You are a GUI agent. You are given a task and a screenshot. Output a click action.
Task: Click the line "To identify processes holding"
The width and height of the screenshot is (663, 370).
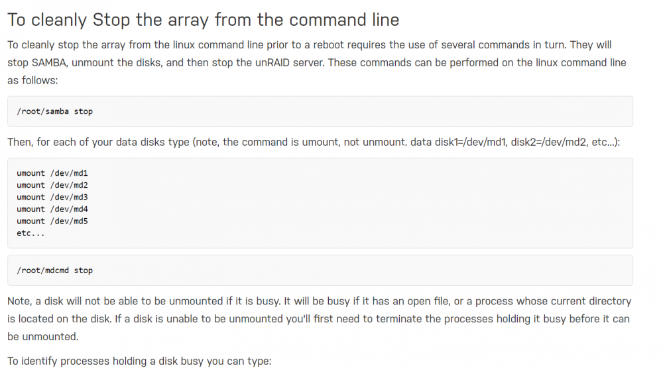(x=139, y=361)
